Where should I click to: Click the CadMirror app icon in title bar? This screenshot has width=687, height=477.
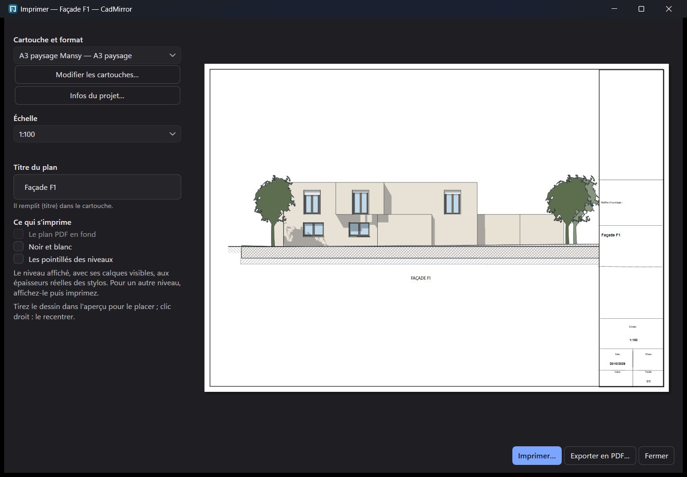pyautogui.click(x=13, y=9)
